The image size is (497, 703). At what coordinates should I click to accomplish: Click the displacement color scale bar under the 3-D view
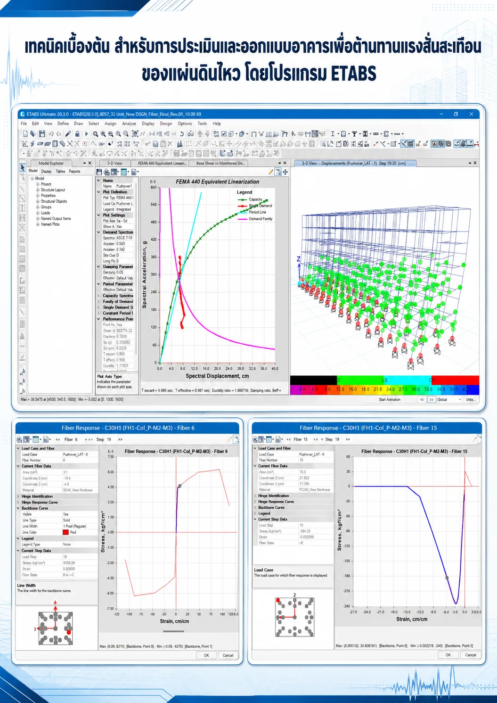coord(384,389)
